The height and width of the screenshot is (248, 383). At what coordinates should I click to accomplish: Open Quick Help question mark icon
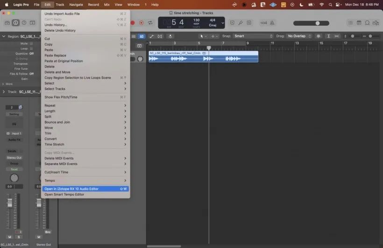click(24, 23)
